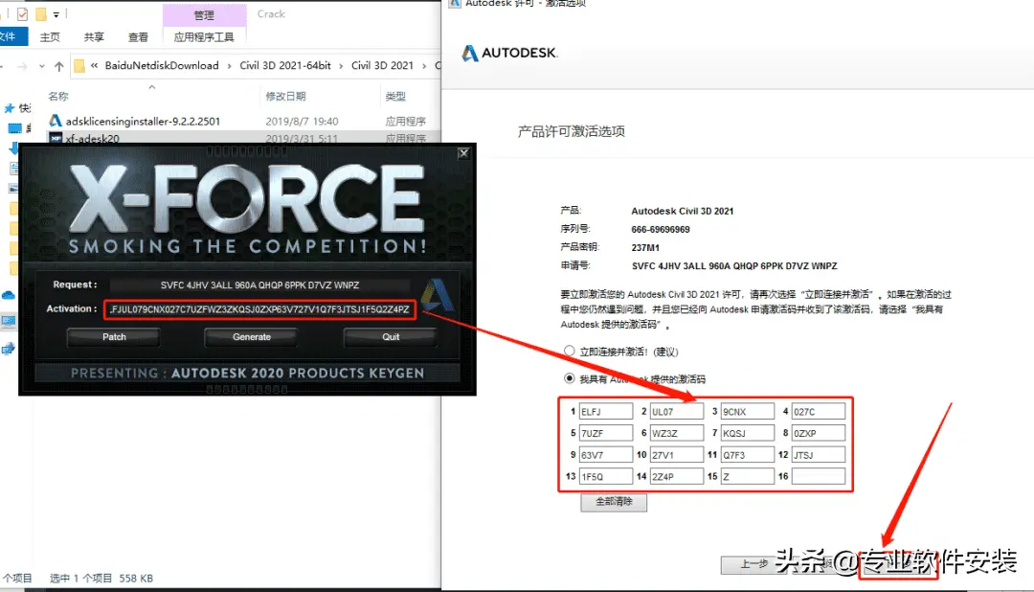
Task: Select the This PC icon in sidebar
Action: pyautogui.click(x=9, y=322)
